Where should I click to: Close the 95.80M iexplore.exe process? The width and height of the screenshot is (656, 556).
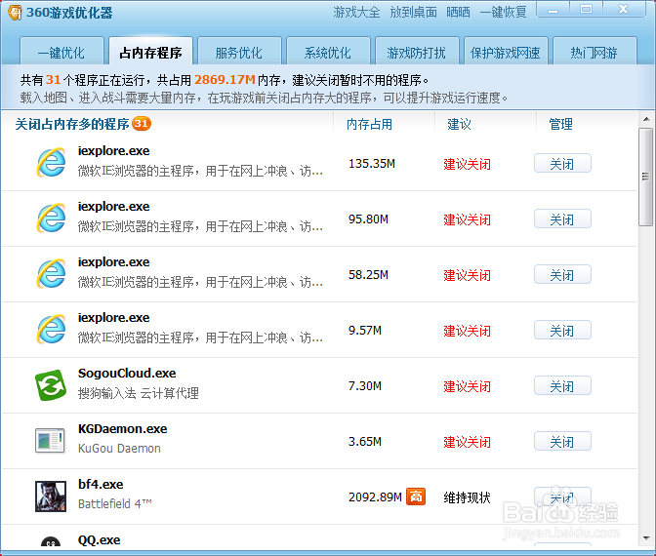(x=562, y=219)
